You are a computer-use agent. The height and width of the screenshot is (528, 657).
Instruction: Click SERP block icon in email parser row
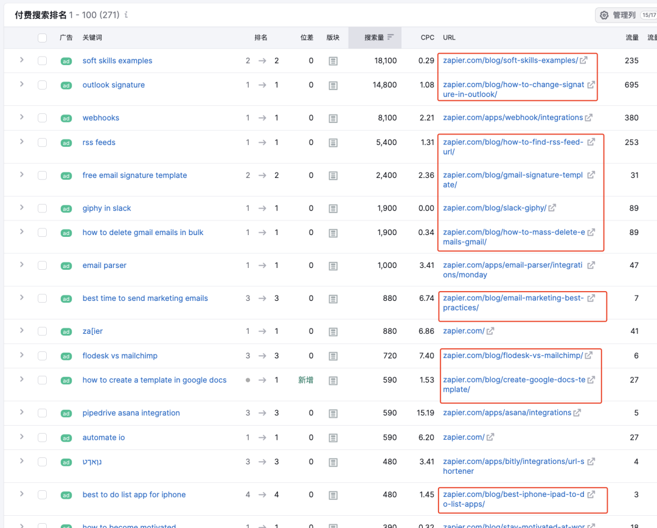click(333, 266)
